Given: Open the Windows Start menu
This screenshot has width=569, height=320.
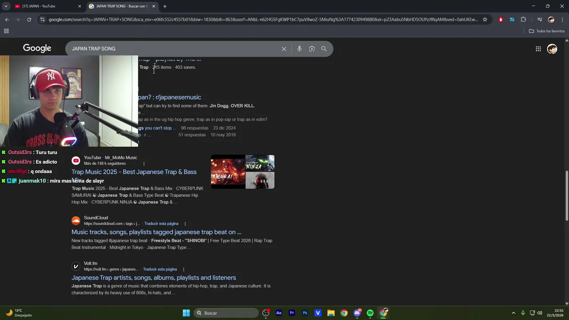Looking at the screenshot, I should 186,313.
